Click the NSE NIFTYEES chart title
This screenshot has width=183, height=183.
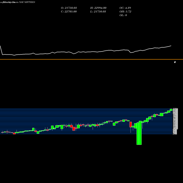27,2
